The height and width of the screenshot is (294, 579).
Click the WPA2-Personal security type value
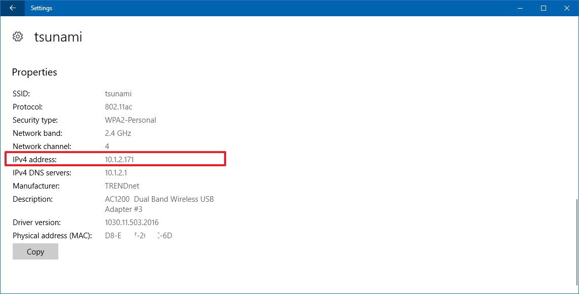point(130,120)
